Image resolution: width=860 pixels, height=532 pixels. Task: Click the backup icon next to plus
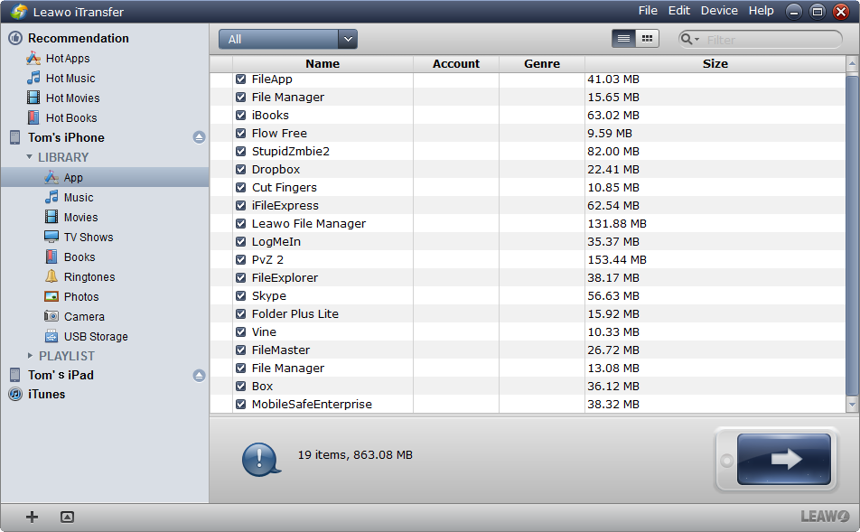tap(67, 517)
